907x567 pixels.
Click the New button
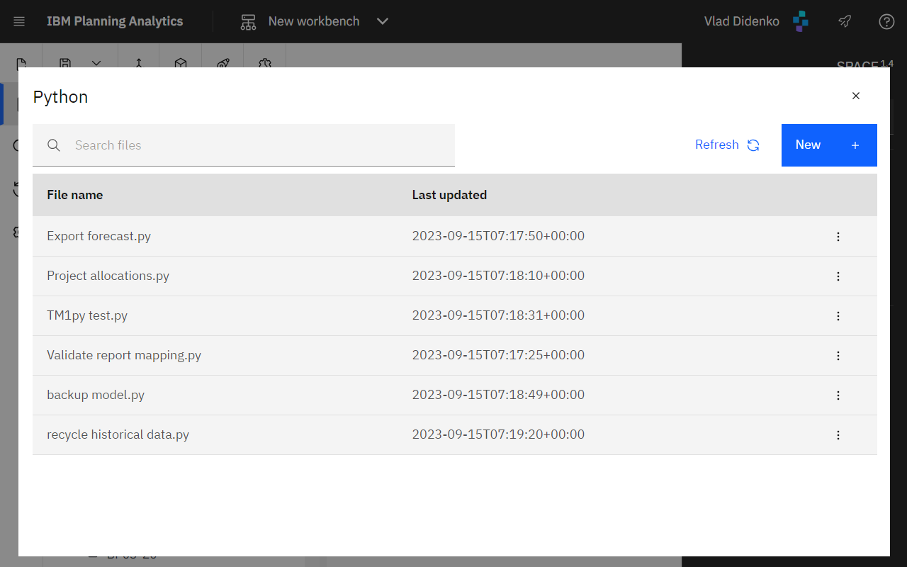pyautogui.click(x=829, y=145)
